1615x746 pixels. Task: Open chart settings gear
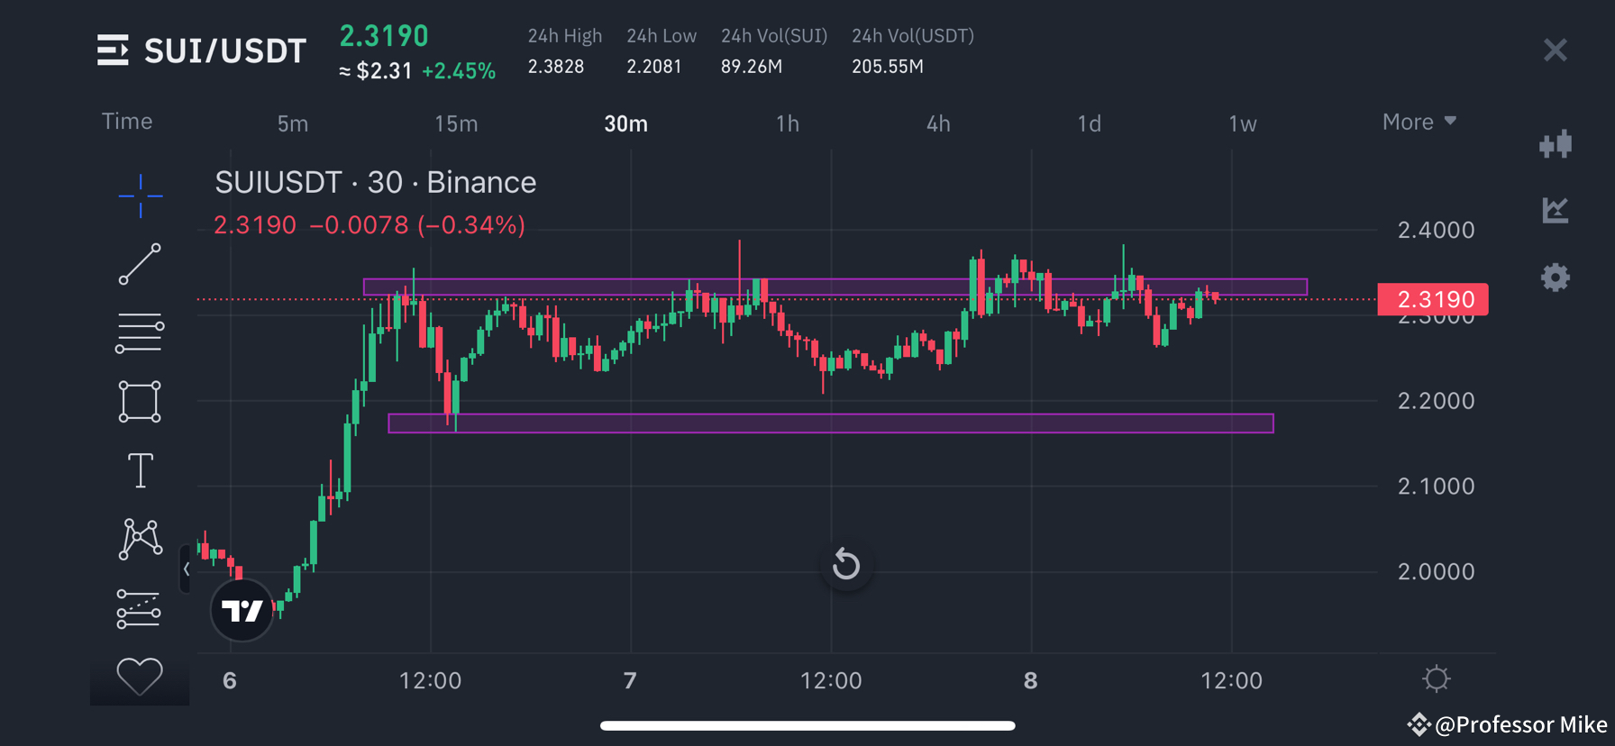pos(1556,277)
